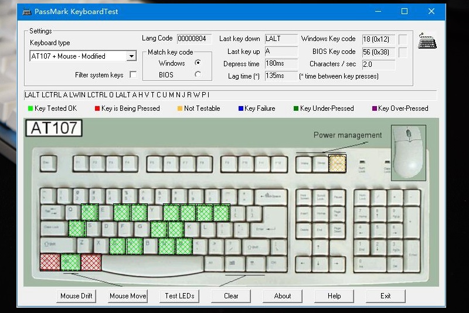
Task: Click the Q key on keyboard image
Action: tap(73, 212)
